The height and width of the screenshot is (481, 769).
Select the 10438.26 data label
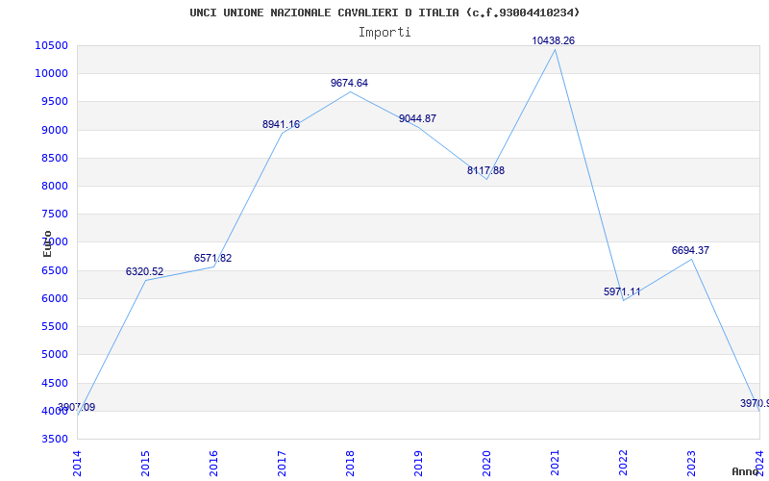click(554, 40)
